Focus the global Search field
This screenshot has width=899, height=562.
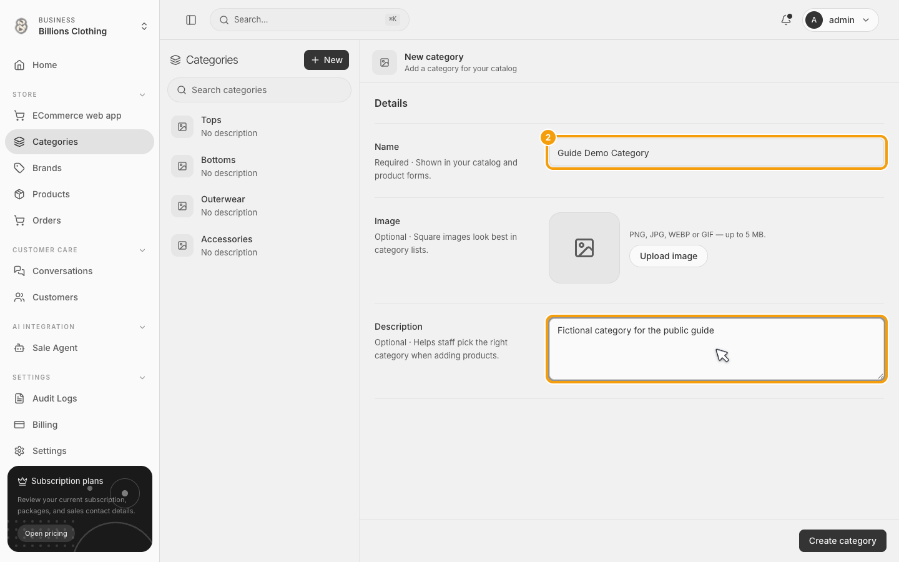[310, 20]
